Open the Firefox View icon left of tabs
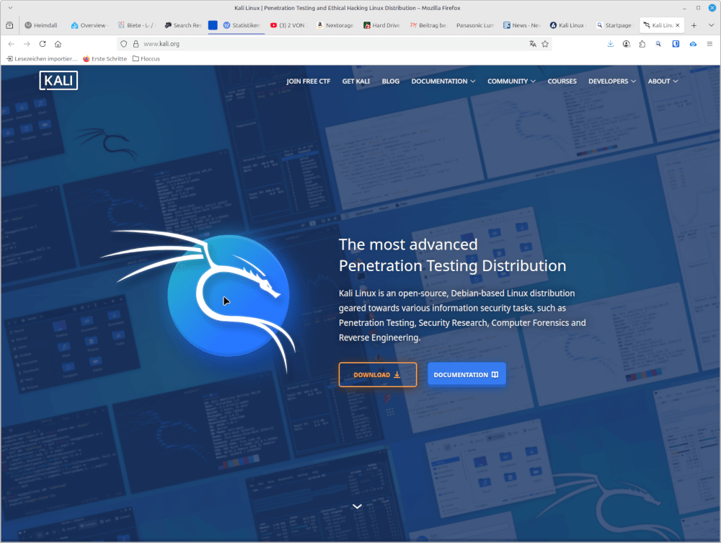Screen dimensions: 721x543 point(9,25)
